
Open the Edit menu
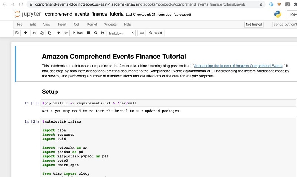pos(33,24)
